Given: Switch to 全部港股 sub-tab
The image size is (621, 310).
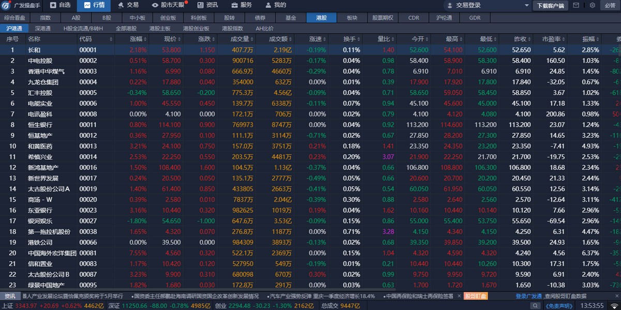Looking at the screenshot, I should (126, 28).
